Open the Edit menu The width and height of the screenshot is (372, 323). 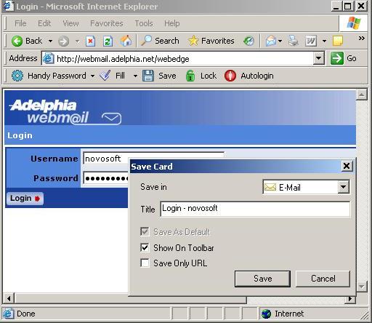point(44,23)
